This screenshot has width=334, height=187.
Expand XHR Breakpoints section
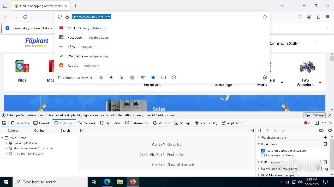[259, 162]
